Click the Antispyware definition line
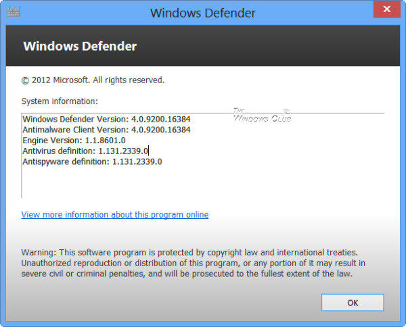The image size is (406, 327). pyautogui.click(x=92, y=162)
